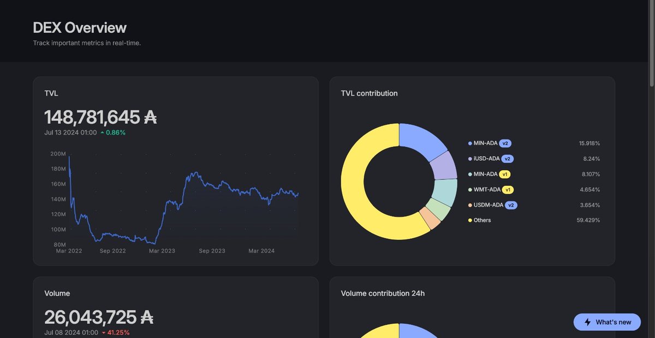
Task: Click the What's new button
Action: [608, 322]
